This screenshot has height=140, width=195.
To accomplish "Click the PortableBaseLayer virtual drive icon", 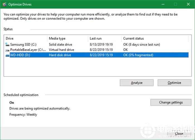I will (7, 50).
